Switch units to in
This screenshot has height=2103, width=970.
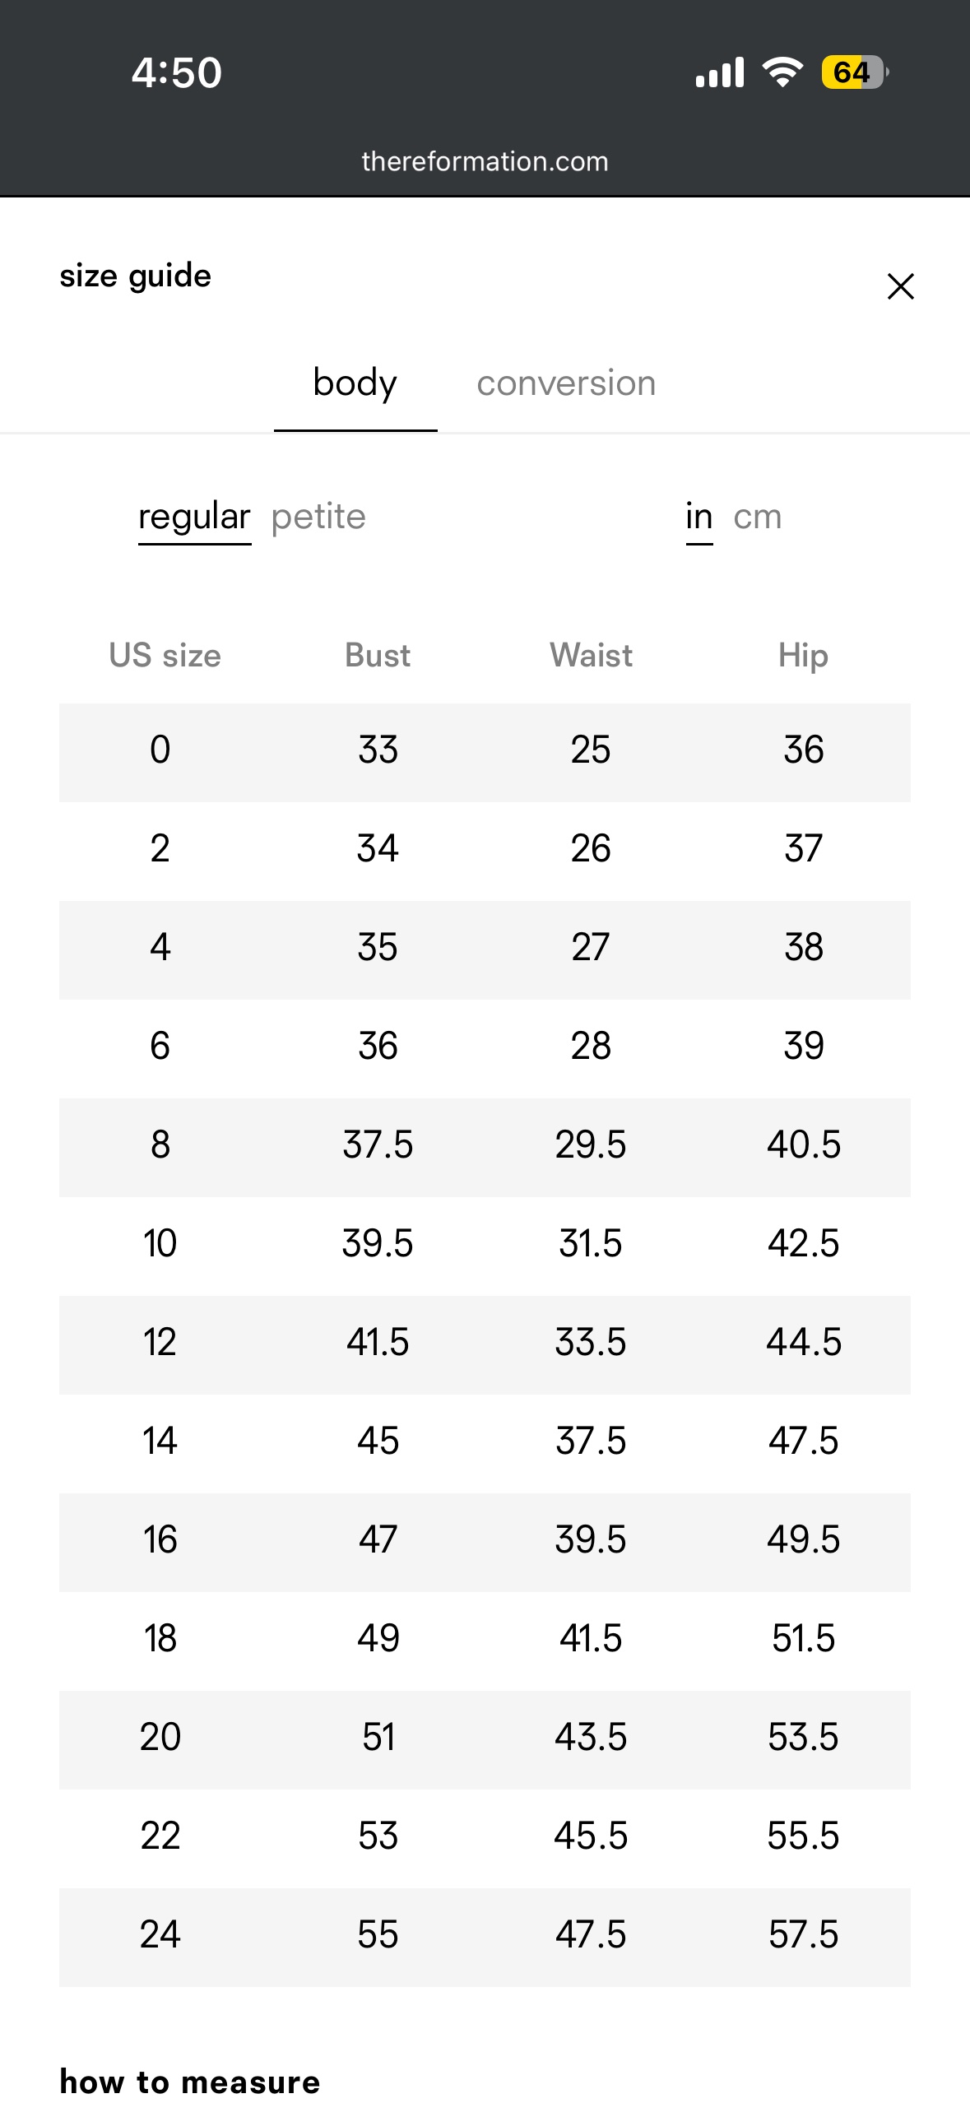click(699, 517)
